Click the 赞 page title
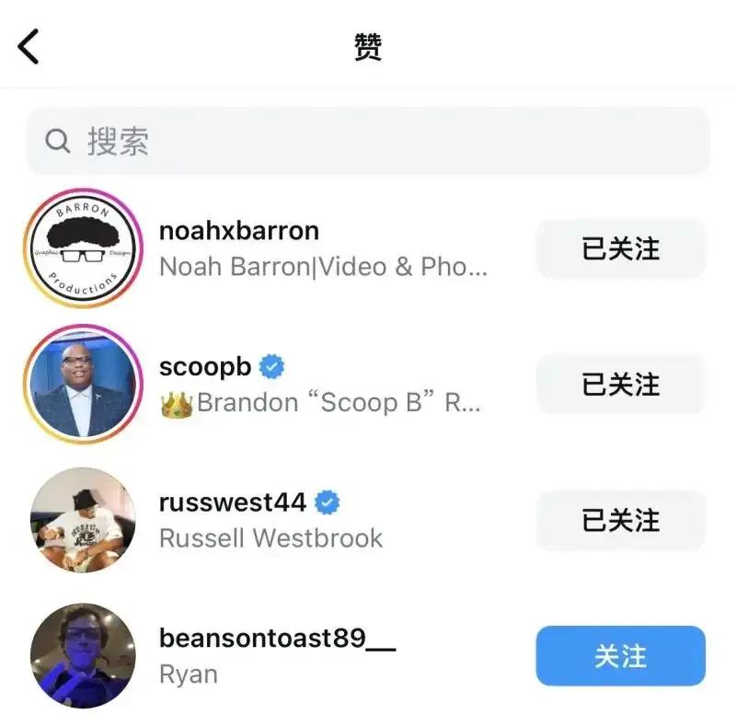Viewport: 736px width, 715px height. click(x=367, y=47)
